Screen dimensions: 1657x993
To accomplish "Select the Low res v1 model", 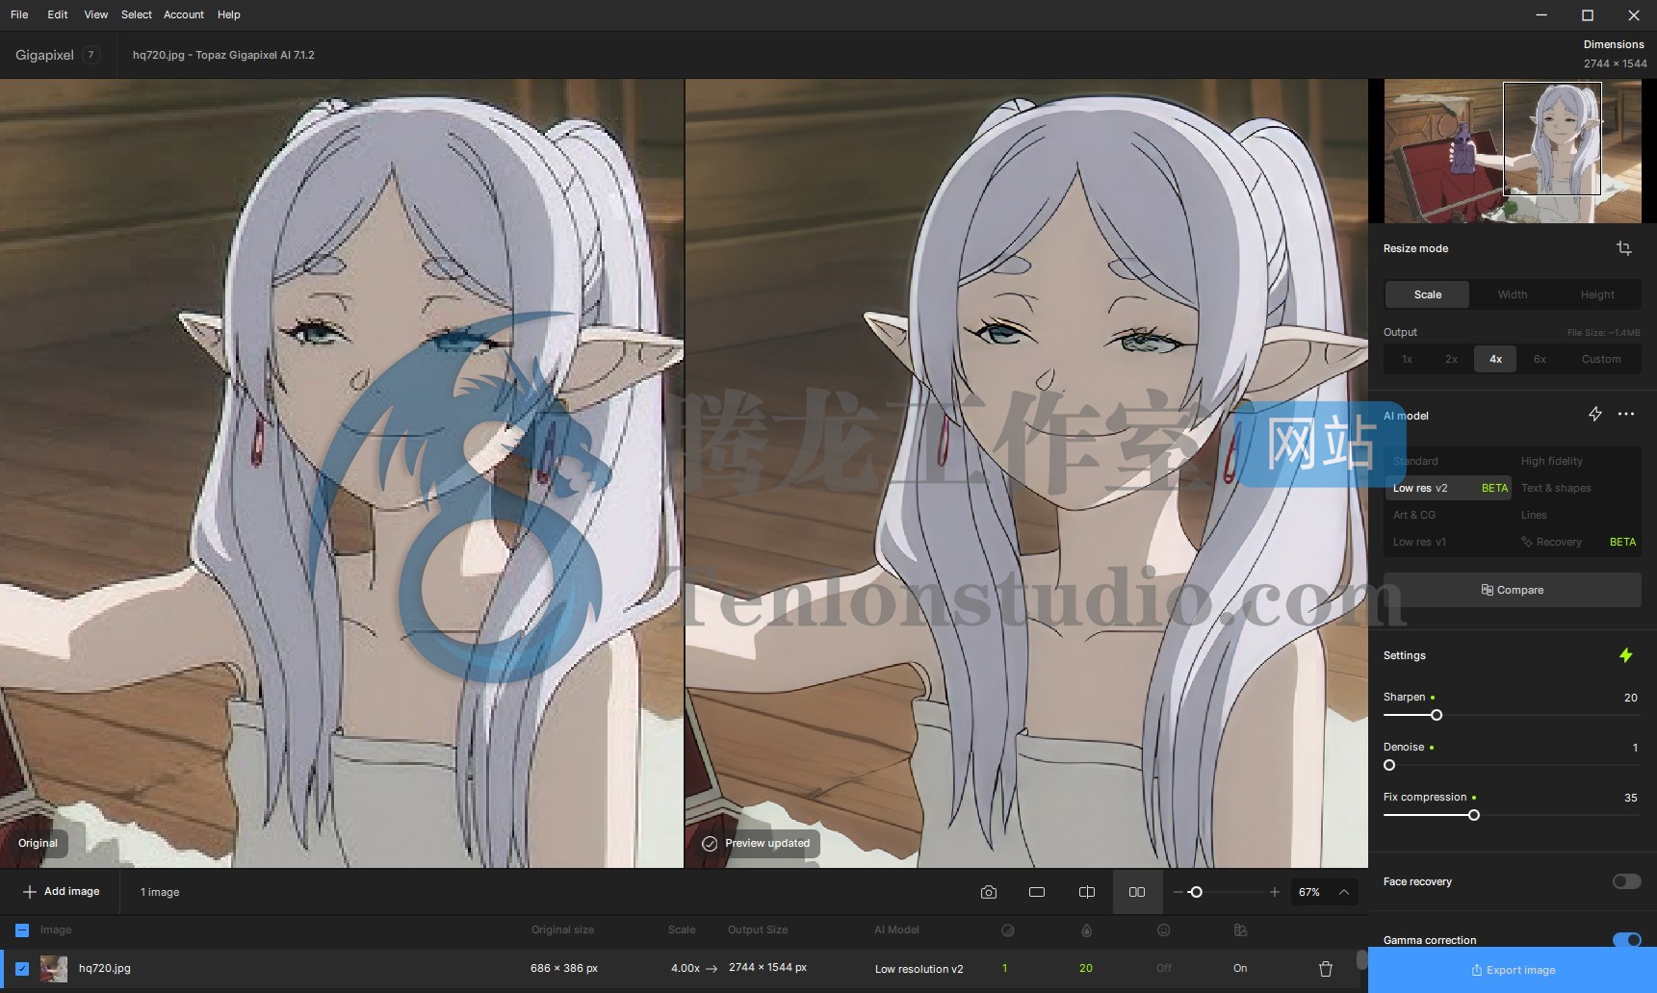I will point(1448,542).
